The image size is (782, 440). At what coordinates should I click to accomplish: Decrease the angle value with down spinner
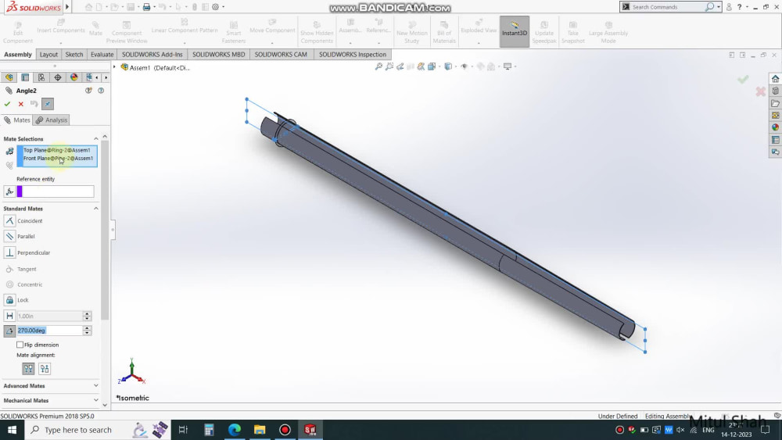coord(88,333)
